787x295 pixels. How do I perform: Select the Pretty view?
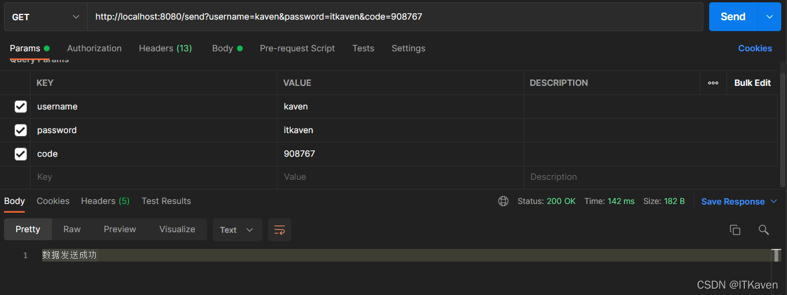(28, 229)
